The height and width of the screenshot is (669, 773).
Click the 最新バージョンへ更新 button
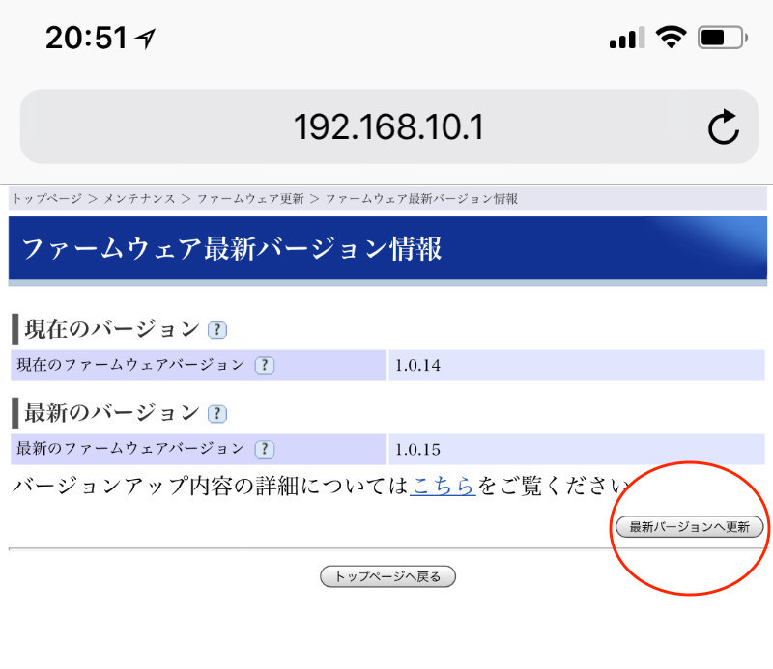click(689, 527)
